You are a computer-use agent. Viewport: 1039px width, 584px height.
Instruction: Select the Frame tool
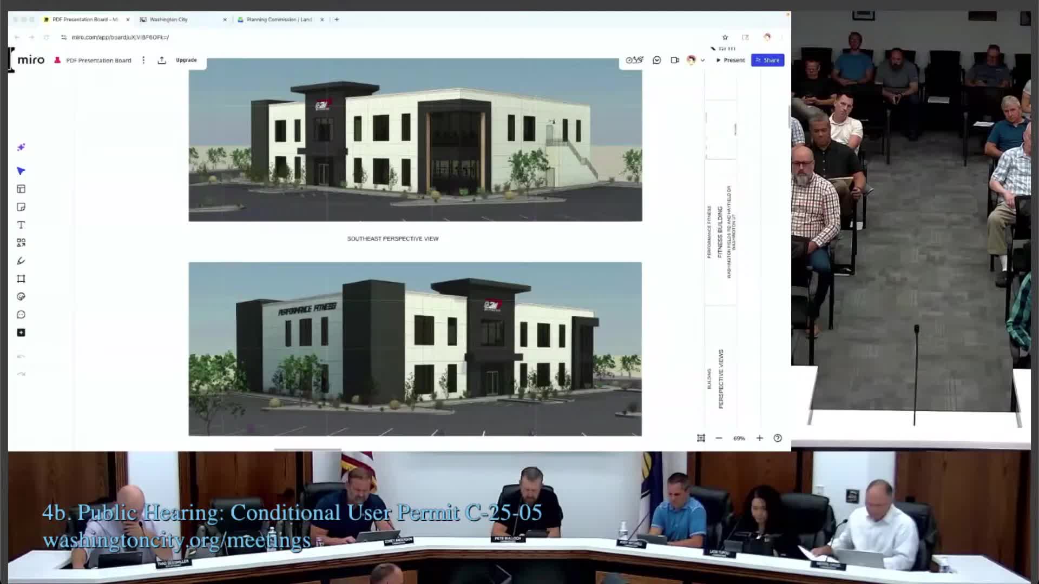click(x=21, y=278)
